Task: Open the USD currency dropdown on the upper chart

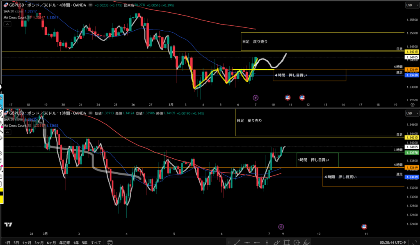Action: 410,5
